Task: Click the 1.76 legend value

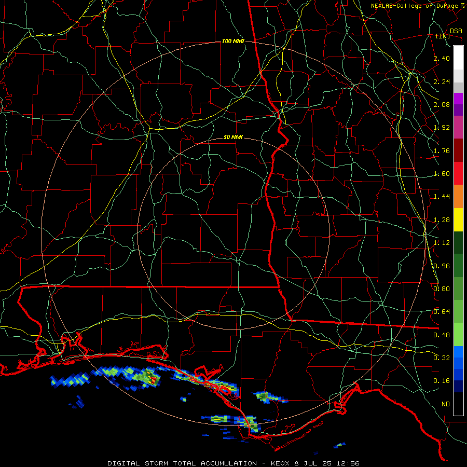Action: point(442,150)
